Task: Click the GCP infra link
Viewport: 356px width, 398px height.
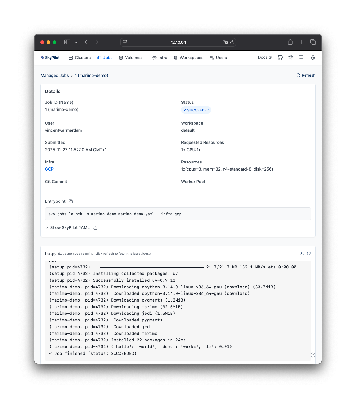Action: point(49,169)
